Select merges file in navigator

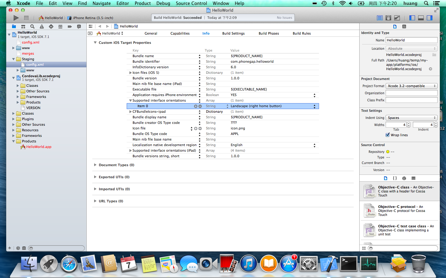coord(28,54)
